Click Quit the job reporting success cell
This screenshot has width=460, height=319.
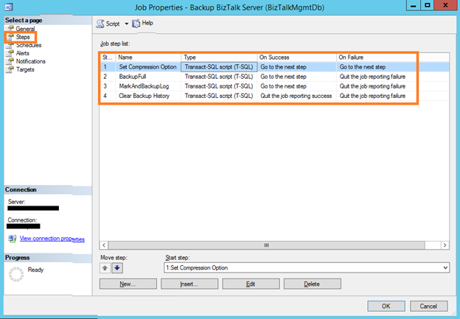[x=296, y=96]
